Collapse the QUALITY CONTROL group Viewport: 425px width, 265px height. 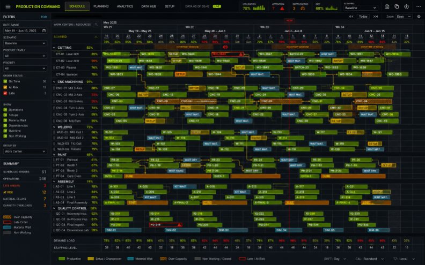pos(54,208)
